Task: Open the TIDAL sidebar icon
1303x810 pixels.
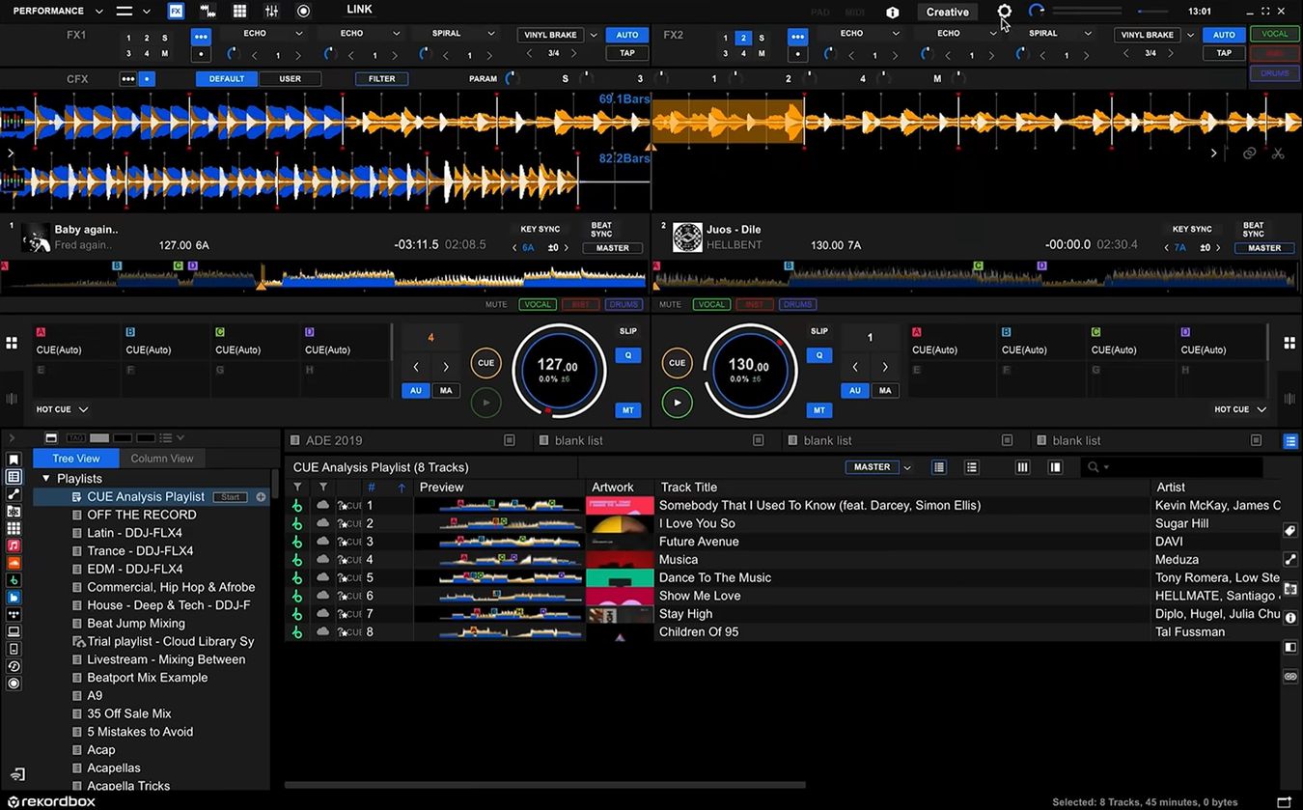Action: coord(14,614)
